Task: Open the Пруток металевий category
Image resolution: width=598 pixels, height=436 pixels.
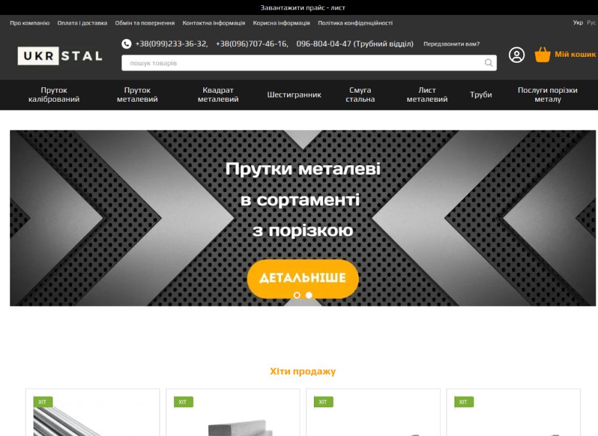Action: tap(138, 94)
